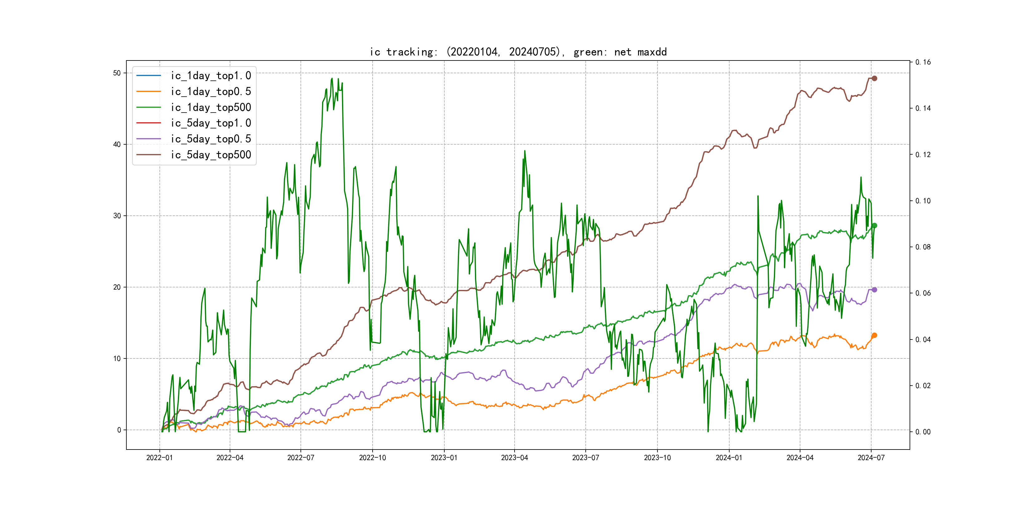Click the brown endpoint dot marker
Screen dimensions: 1011x505
pos(874,79)
